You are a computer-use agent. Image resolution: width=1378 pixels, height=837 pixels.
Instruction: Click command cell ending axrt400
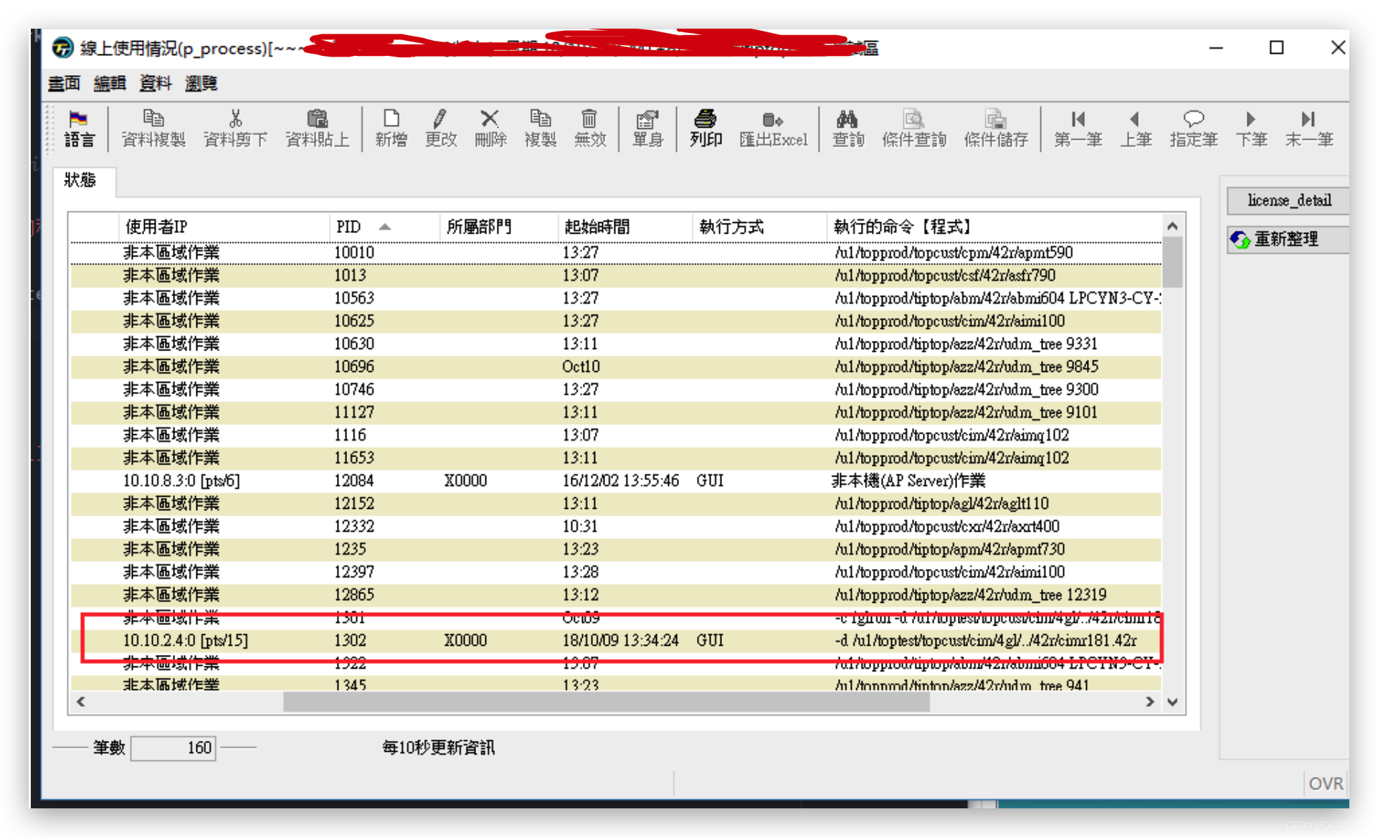(947, 526)
